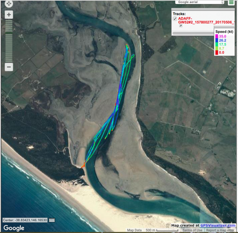Zoom in with the plus button

9,15
